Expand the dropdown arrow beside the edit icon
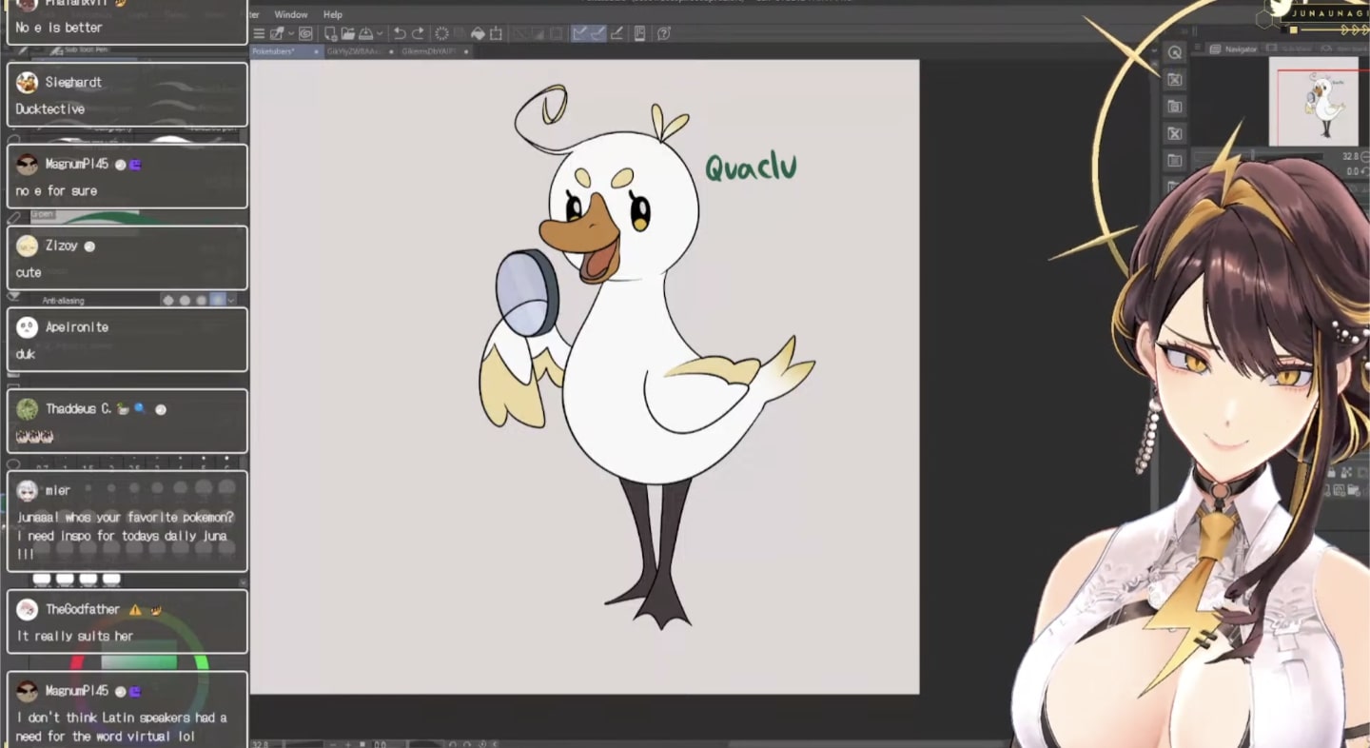Viewport: 1370px width, 748px height. tap(290, 33)
